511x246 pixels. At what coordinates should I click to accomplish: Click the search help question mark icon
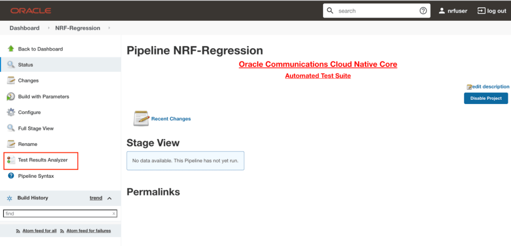(x=423, y=11)
